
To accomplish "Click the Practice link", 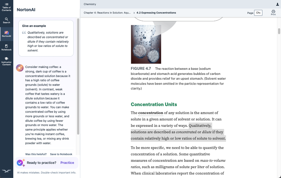I will click(x=67, y=163).
